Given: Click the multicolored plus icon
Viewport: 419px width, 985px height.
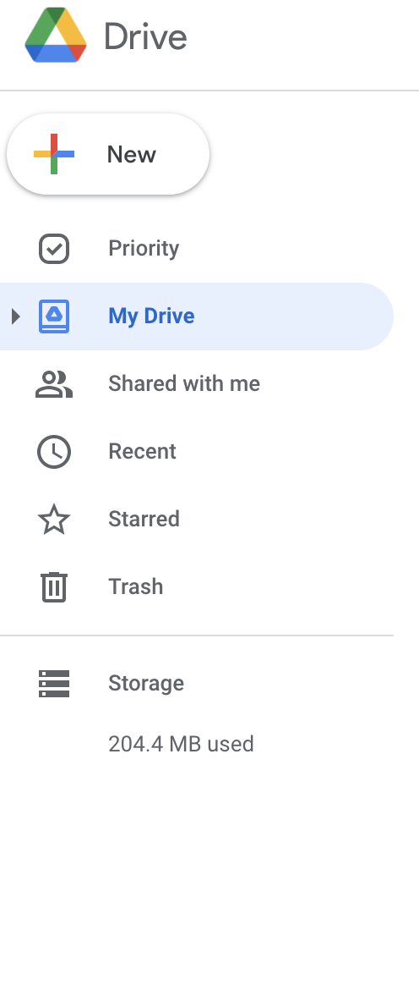Looking at the screenshot, I should (54, 154).
